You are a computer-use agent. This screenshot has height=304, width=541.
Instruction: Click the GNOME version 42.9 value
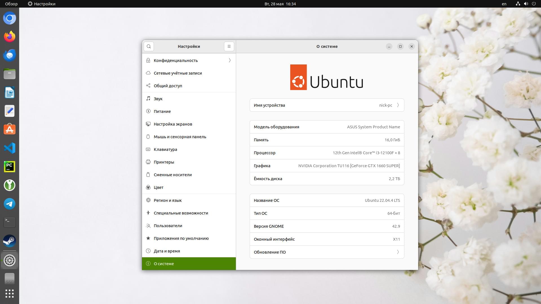(396, 226)
